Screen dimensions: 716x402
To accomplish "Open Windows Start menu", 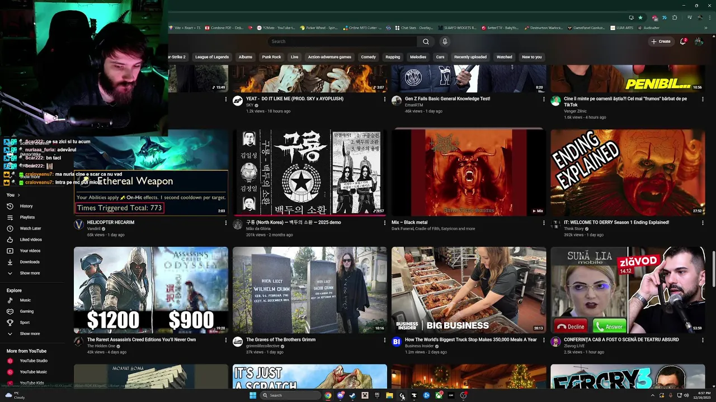I will point(253,395).
